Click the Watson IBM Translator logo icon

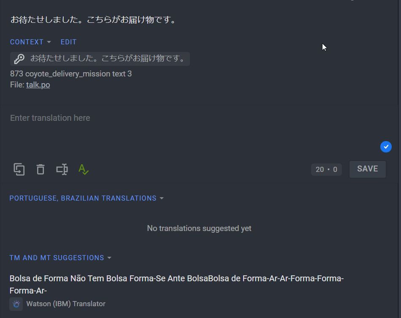[x=16, y=304]
